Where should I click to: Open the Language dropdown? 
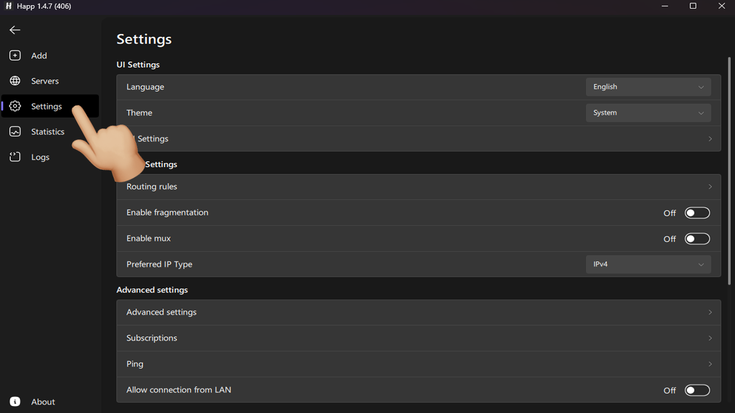coord(648,87)
